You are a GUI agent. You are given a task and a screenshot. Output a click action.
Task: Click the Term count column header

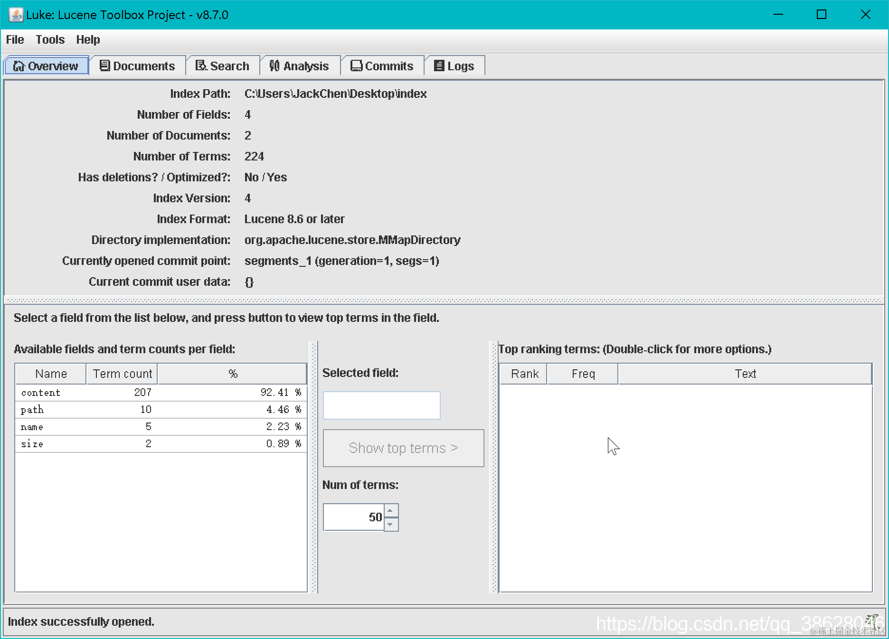click(122, 374)
